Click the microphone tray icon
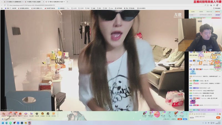 (206, 123)
